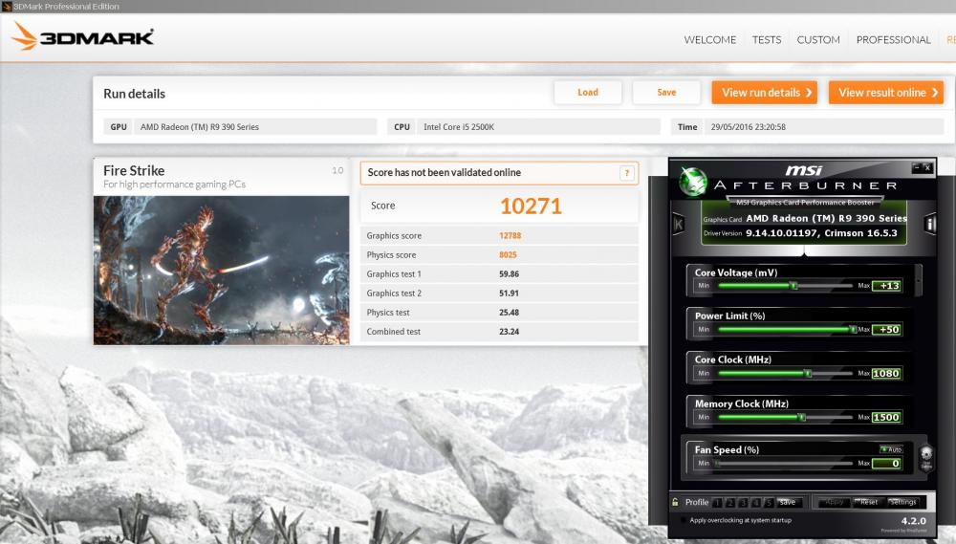Toggle Apply overclocking at system startup
Image resolution: width=956 pixels, height=544 pixels.
coord(683,520)
